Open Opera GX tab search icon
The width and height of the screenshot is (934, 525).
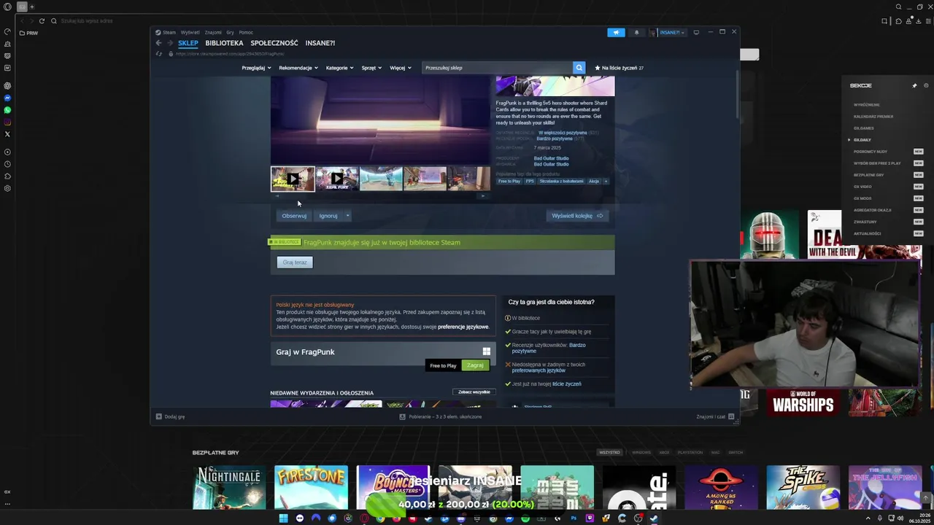coord(898,7)
